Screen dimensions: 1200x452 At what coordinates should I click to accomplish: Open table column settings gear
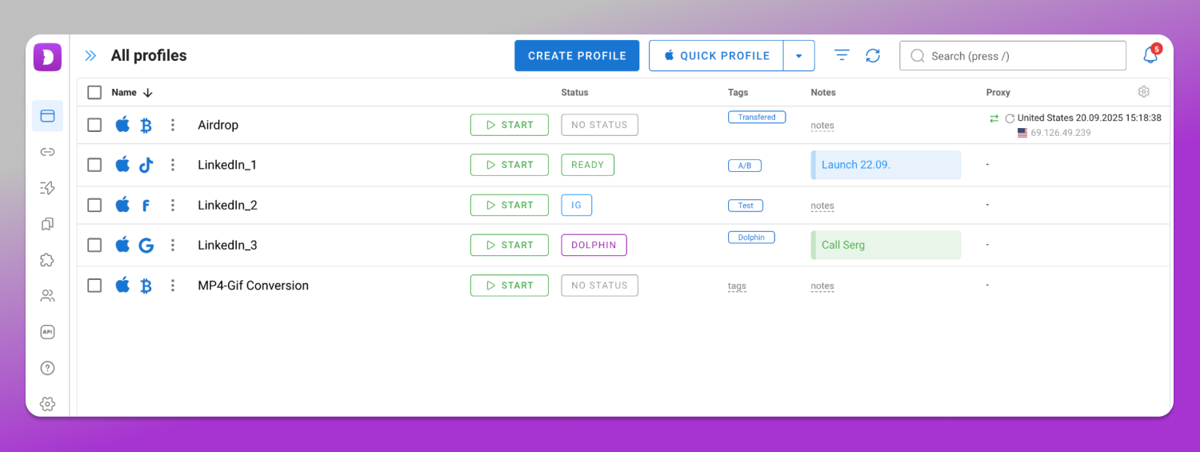point(1144,92)
